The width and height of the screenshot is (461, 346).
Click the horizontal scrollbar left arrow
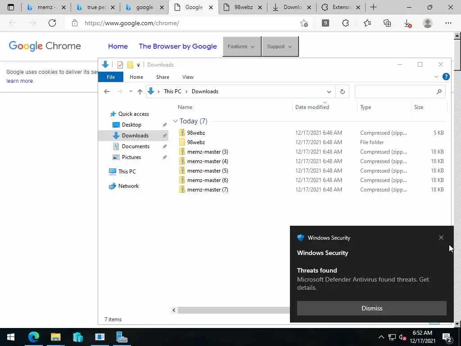click(x=174, y=310)
